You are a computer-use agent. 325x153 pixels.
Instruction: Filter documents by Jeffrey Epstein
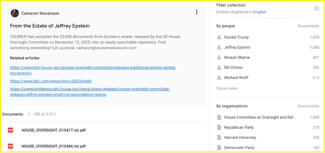[x=237, y=47]
